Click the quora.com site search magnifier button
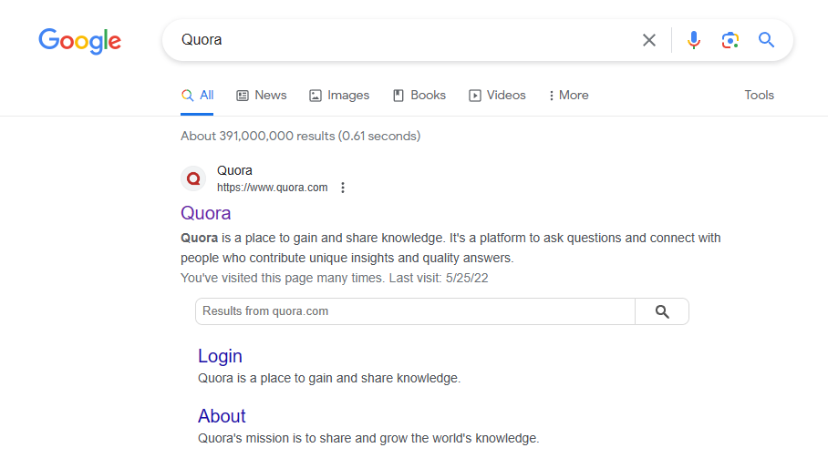 pyautogui.click(x=662, y=311)
